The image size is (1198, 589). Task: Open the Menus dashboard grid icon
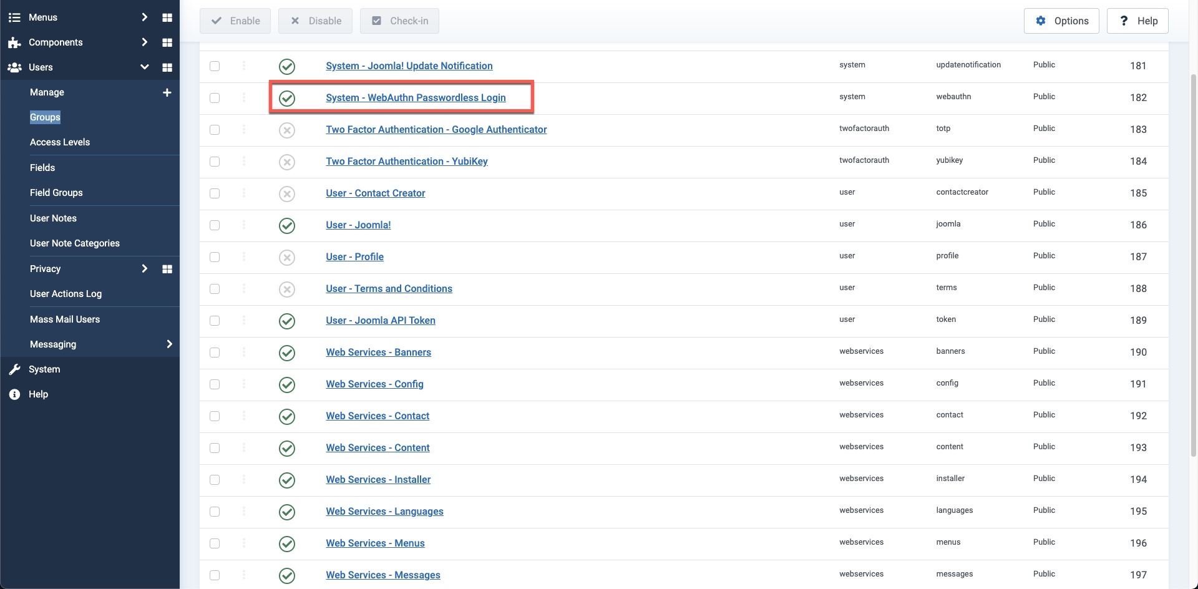point(167,17)
